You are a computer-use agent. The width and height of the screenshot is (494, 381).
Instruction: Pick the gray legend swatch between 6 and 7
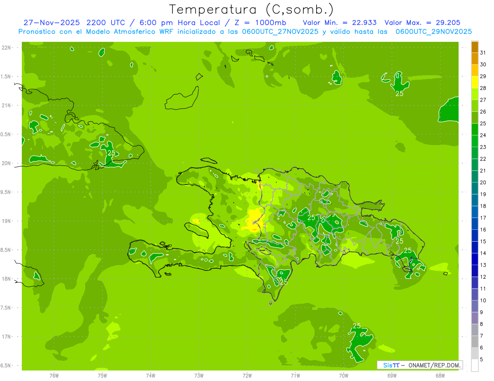(475, 342)
